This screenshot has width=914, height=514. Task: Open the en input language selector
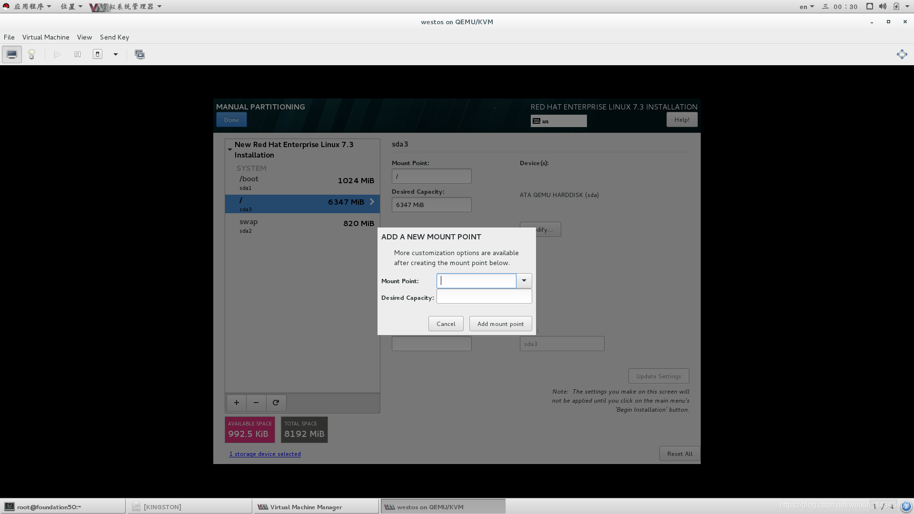[806, 6]
